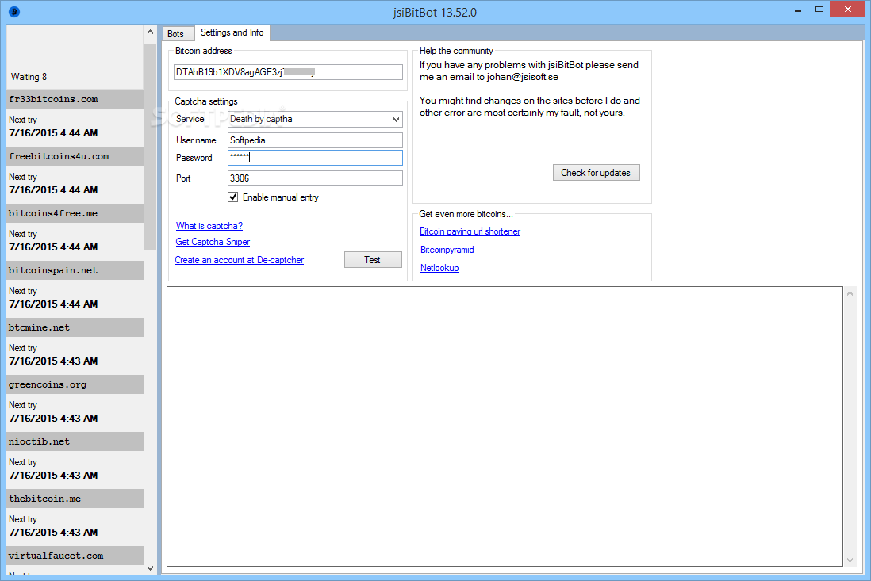Select nioctib.net in the bot list
The width and height of the screenshot is (871, 581).
(75, 441)
